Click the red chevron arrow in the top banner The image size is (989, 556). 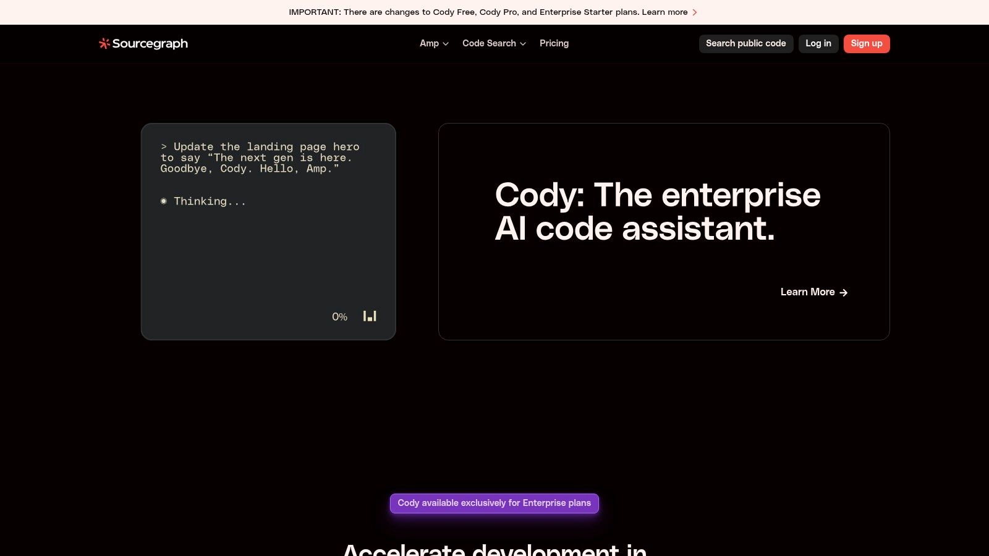coord(695,12)
